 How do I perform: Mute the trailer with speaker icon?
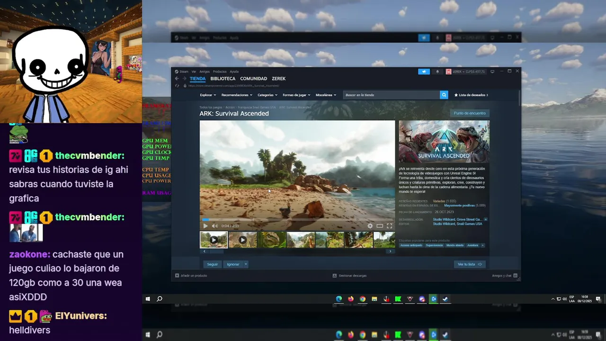(214, 226)
